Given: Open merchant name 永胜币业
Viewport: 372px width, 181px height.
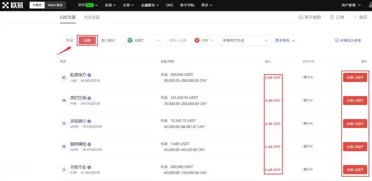Looking at the screenshot, I should [x=78, y=167].
